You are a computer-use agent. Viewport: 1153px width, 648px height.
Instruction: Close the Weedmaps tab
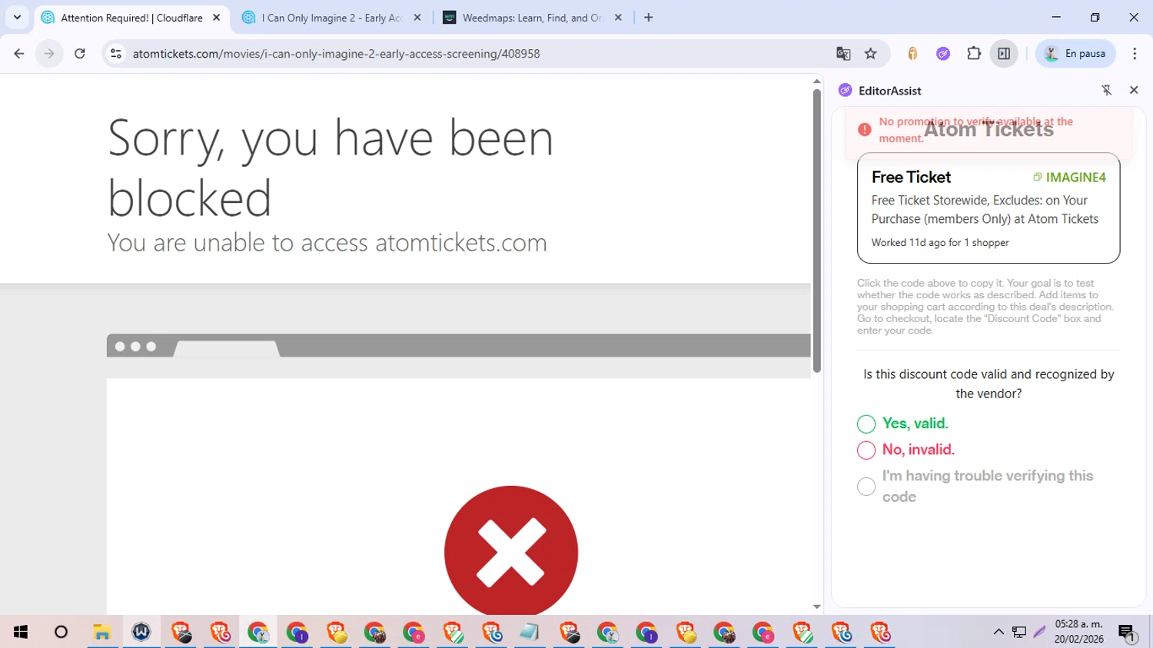tap(618, 18)
